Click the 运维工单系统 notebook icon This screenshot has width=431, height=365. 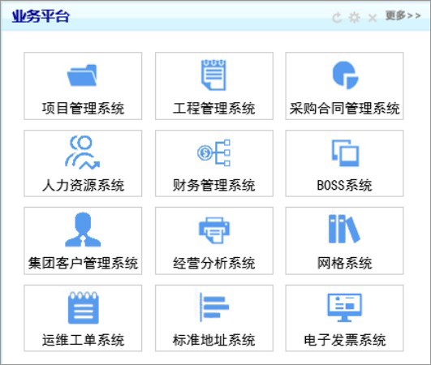coord(84,308)
